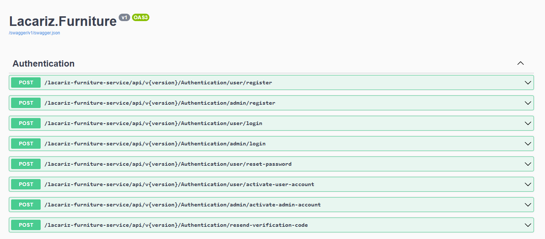Expand the user/reset-password endpoint chevron

[x=528, y=164]
